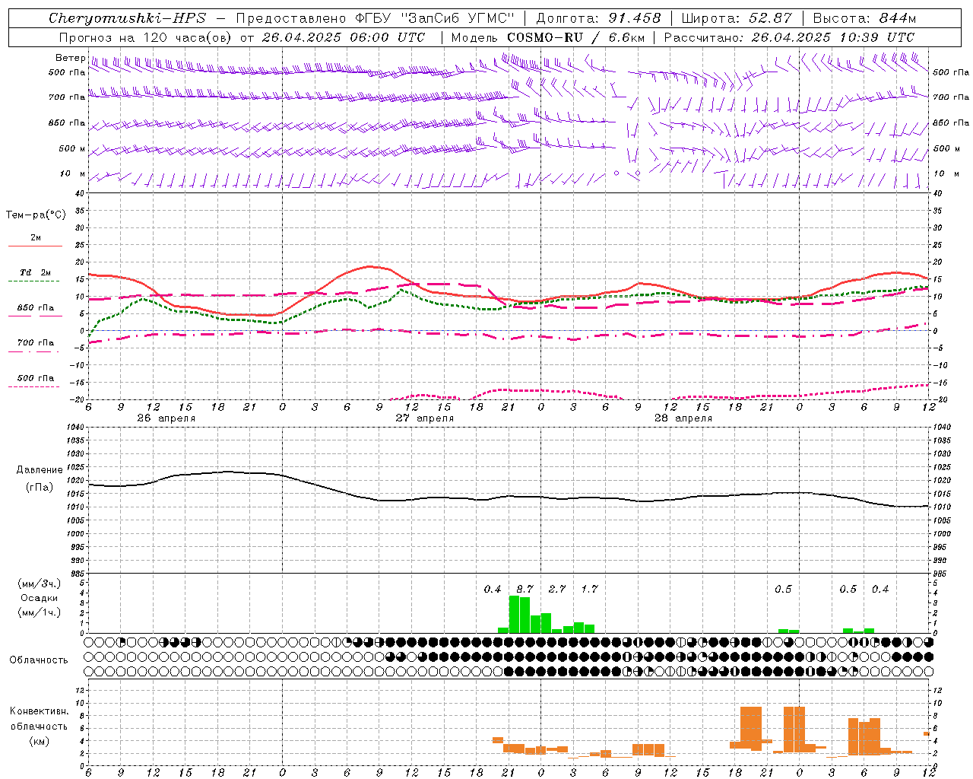Select the "Долгота: 91.458" header value
This screenshot has width=973, height=779.
coord(599,18)
